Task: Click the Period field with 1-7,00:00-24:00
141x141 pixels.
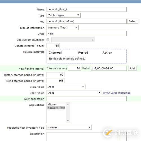Action: tap(109, 68)
